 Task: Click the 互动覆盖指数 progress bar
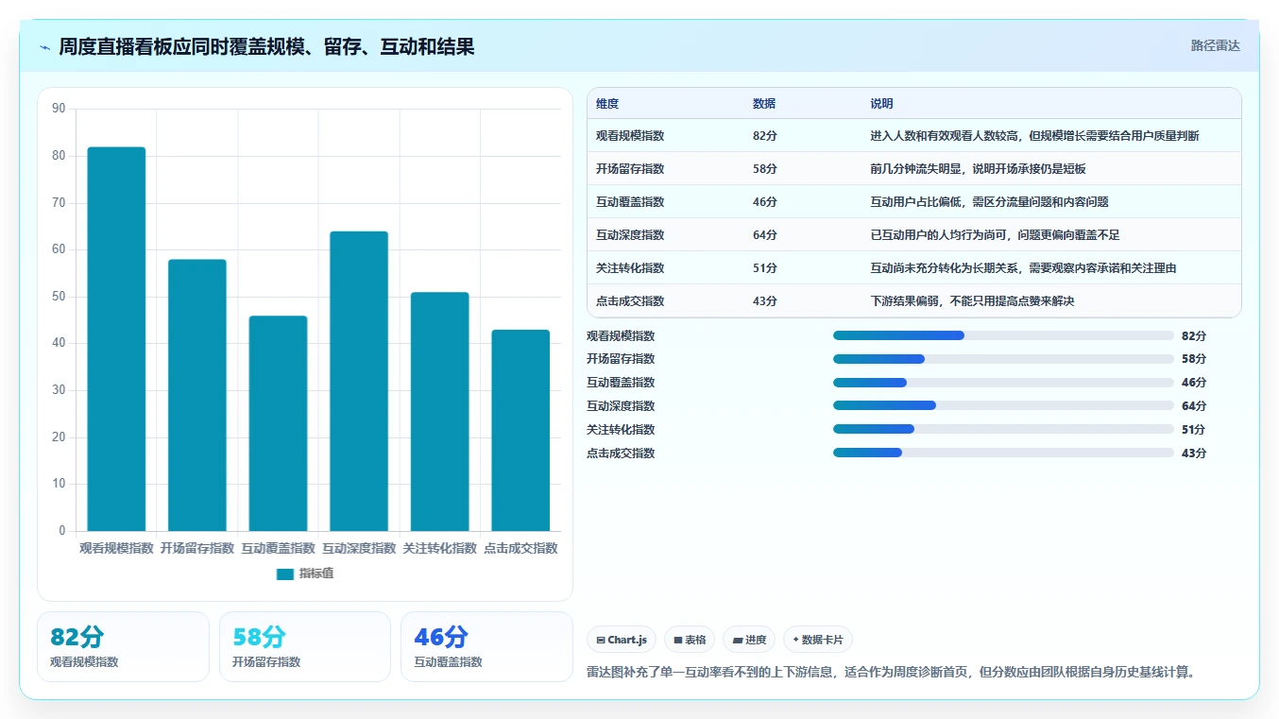pyautogui.click(x=1003, y=383)
